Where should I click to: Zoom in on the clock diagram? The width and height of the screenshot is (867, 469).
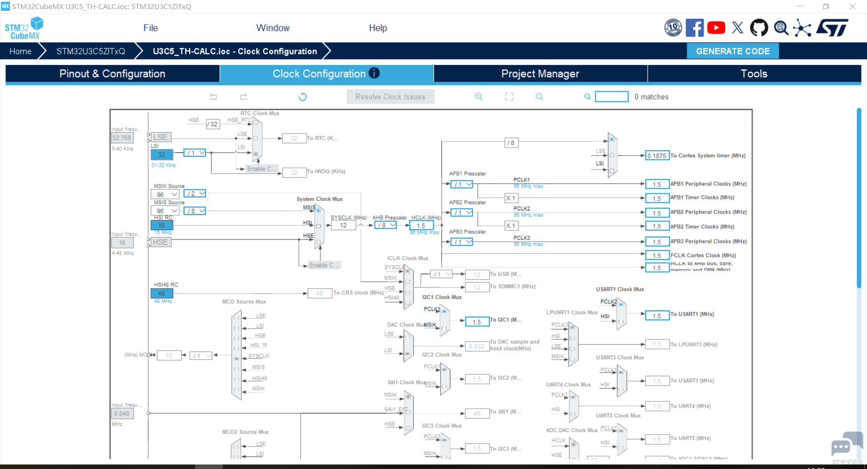[479, 97]
